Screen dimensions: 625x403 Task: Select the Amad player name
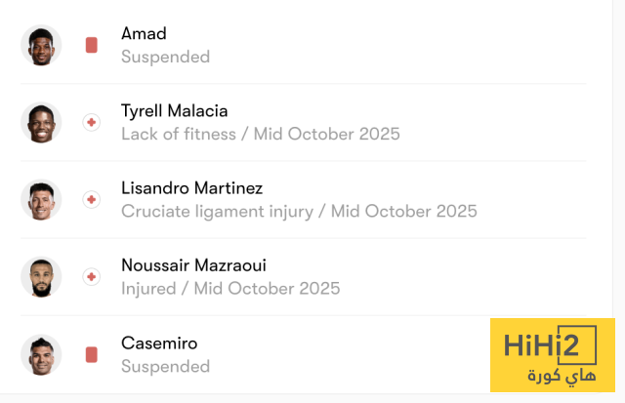tap(144, 34)
